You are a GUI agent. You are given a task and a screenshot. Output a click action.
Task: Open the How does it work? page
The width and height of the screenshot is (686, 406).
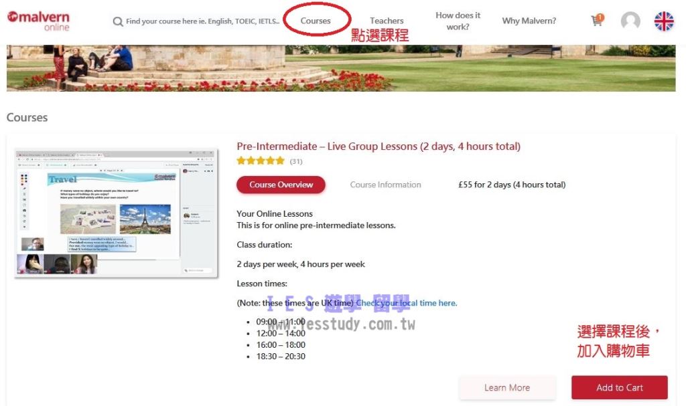point(458,21)
